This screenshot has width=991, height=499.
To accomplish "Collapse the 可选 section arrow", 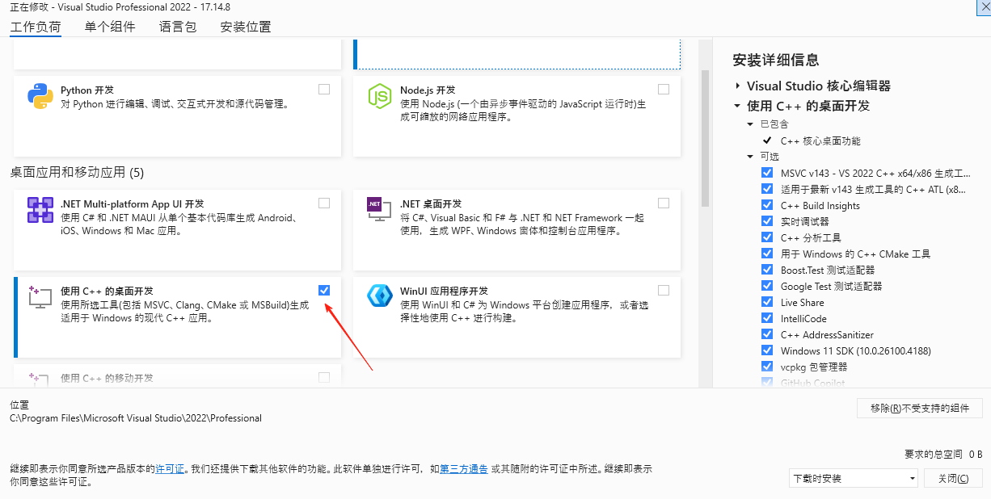I will [751, 157].
